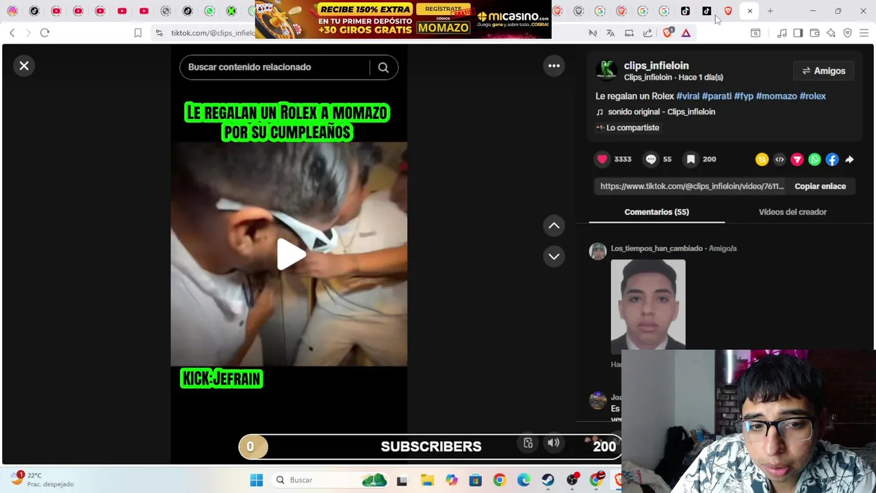Open comments via the speech bubble icon
The image size is (876, 493).
651,159
